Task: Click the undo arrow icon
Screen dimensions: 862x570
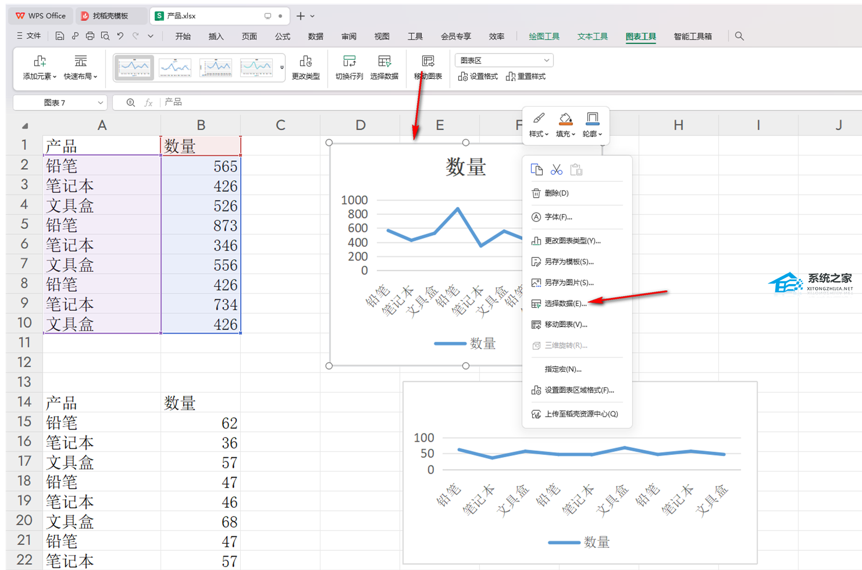Action: [x=120, y=36]
